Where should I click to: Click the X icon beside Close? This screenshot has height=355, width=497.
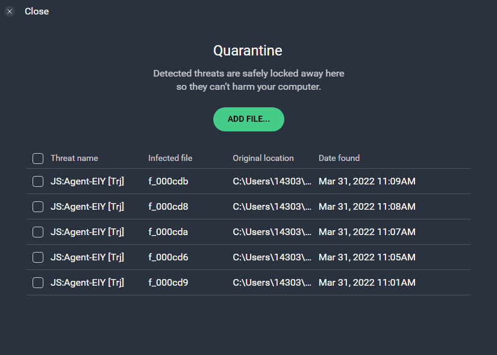tap(10, 11)
